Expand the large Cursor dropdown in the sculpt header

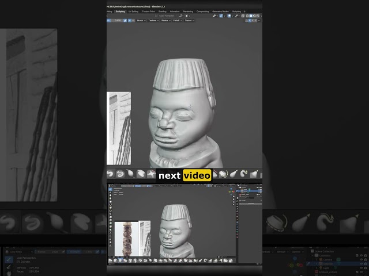coord(190,21)
